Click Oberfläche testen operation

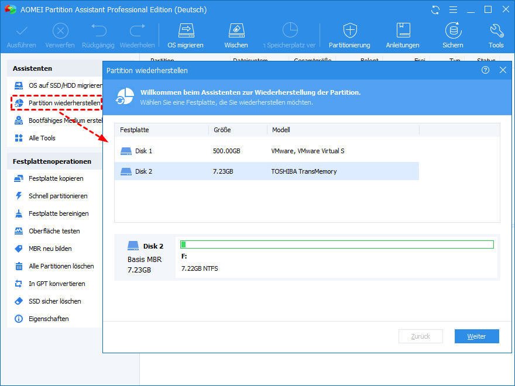click(x=47, y=231)
